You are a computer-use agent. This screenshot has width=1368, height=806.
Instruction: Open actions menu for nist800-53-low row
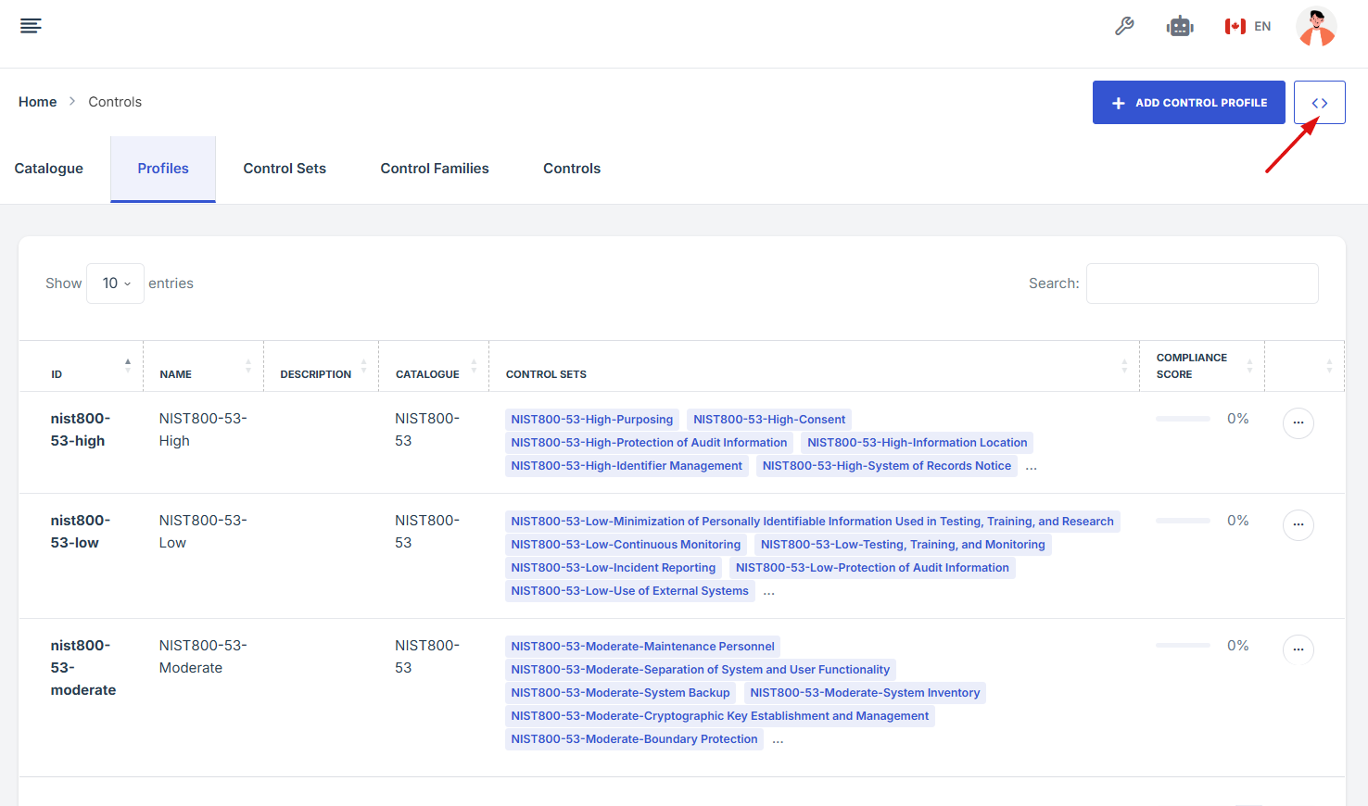(1298, 525)
